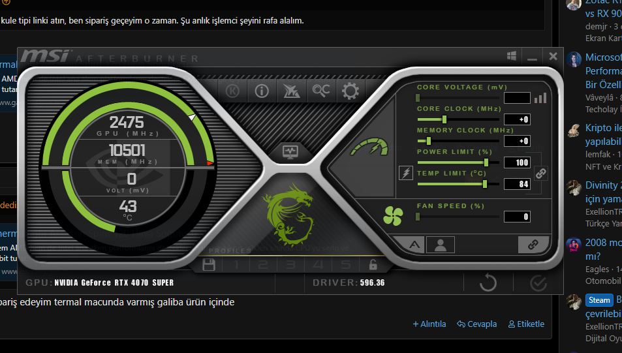This screenshot has height=353, width=622.
Task: Click the driver version 596.36 text
Action: click(x=372, y=283)
